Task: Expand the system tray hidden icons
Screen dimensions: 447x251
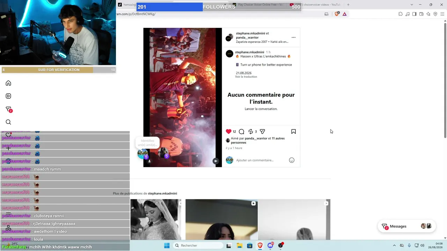Action: tap(394, 245)
